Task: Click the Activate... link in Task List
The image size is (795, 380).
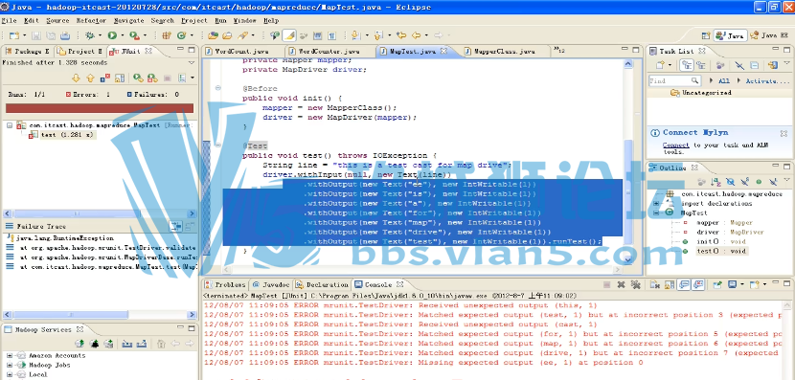Action: pos(767,81)
